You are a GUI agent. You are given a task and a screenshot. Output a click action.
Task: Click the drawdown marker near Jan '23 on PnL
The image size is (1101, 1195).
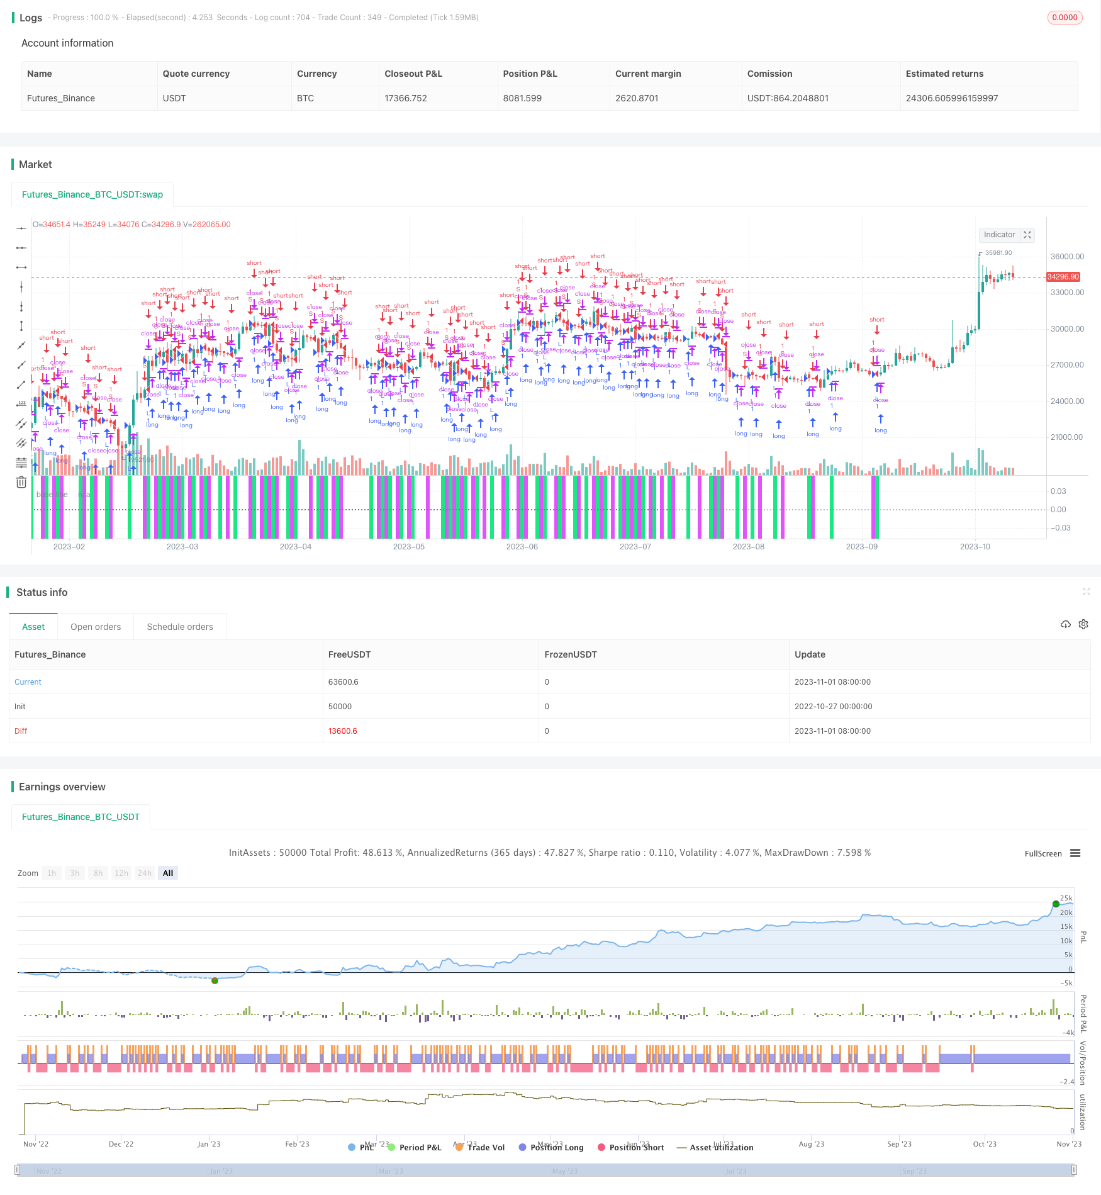click(215, 980)
